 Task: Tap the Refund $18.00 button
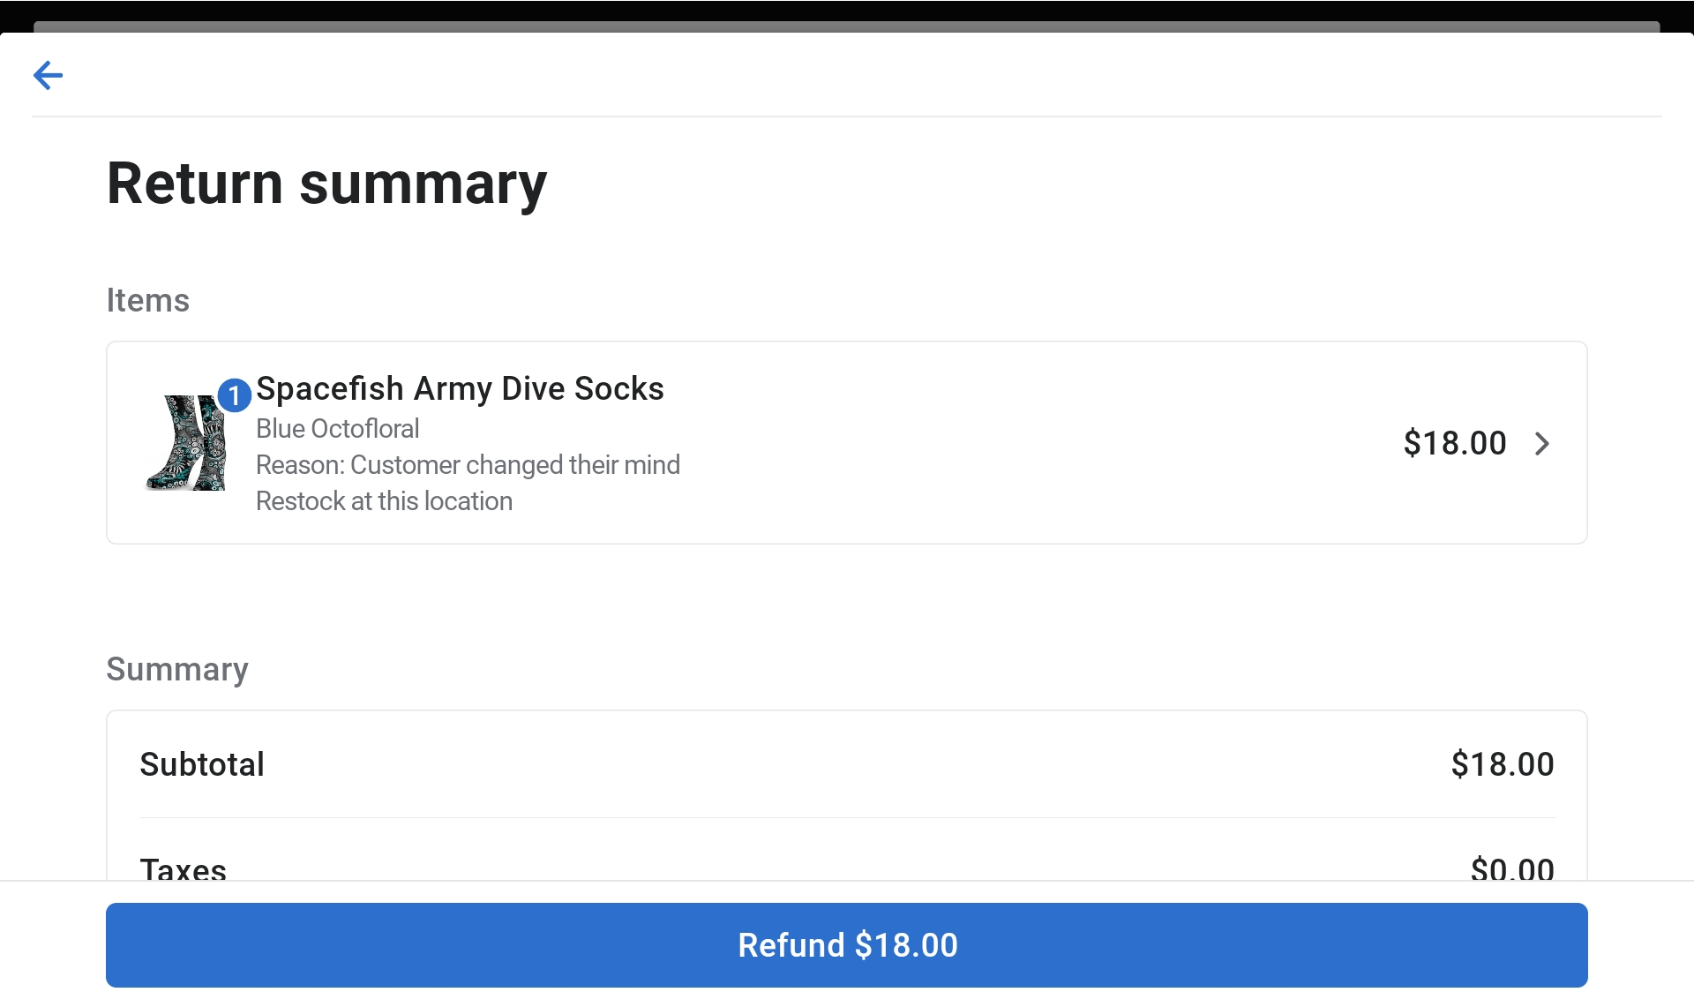pos(845,944)
